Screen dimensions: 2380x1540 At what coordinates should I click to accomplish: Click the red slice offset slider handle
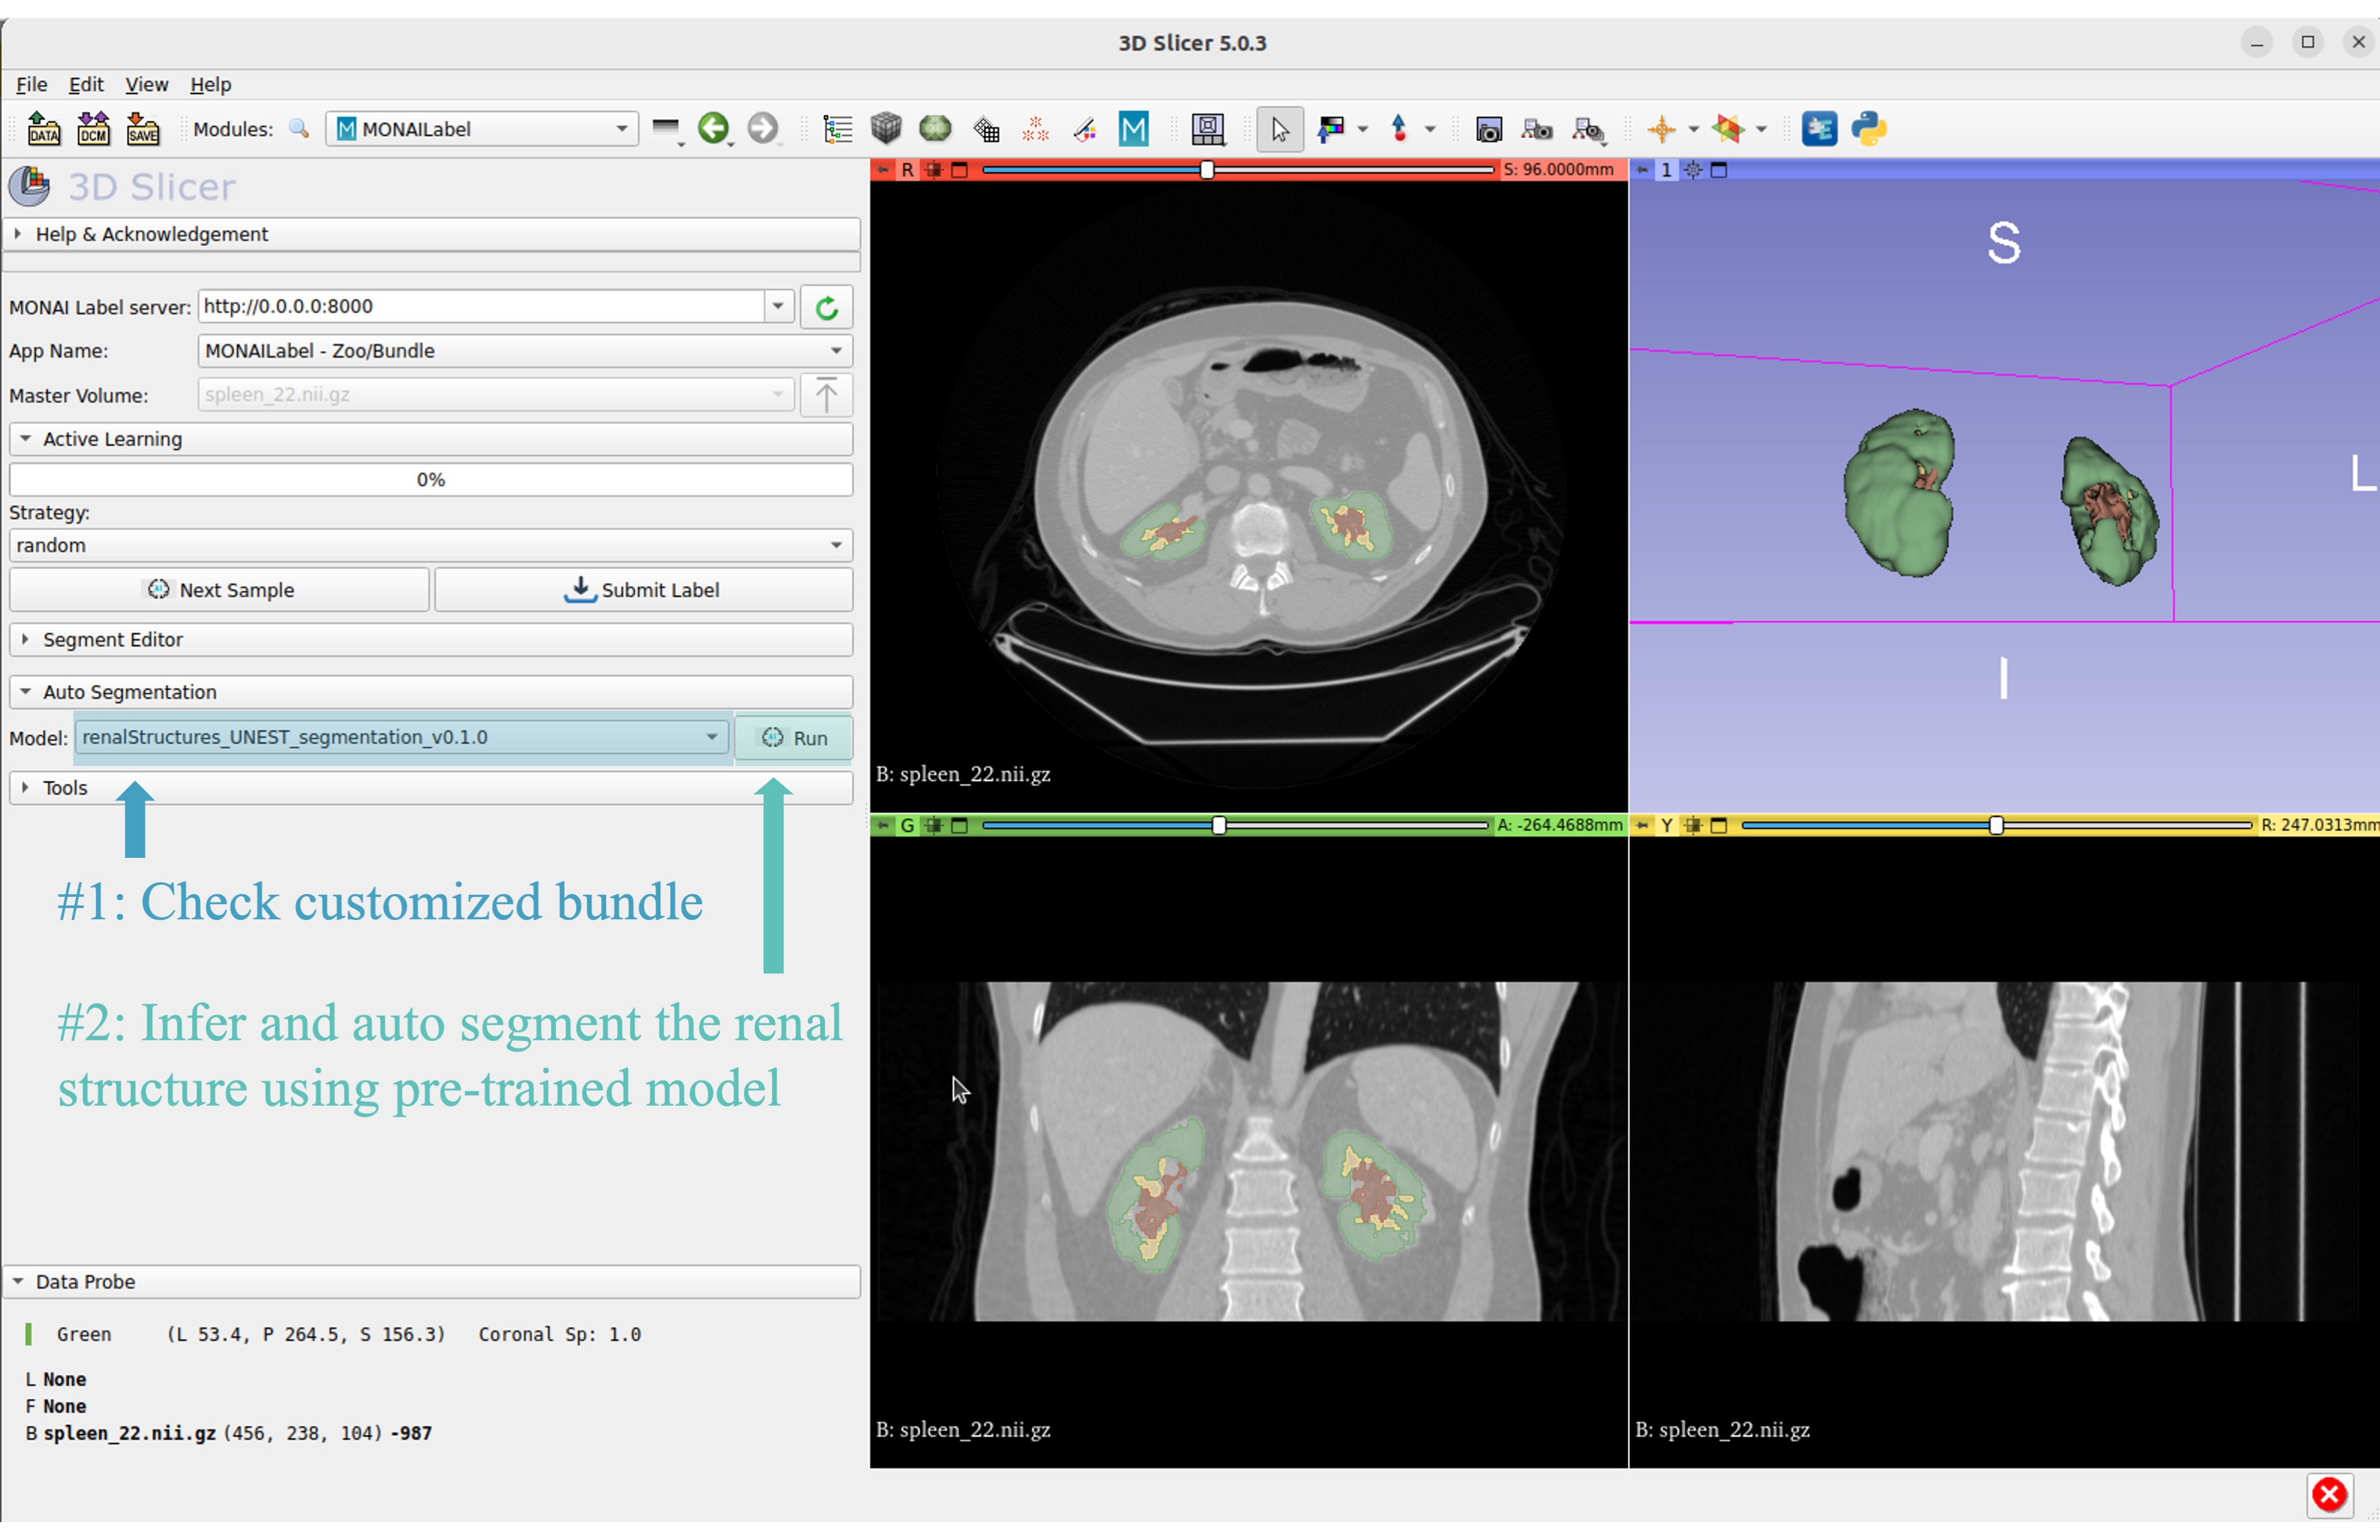click(x=1207, y=170)
